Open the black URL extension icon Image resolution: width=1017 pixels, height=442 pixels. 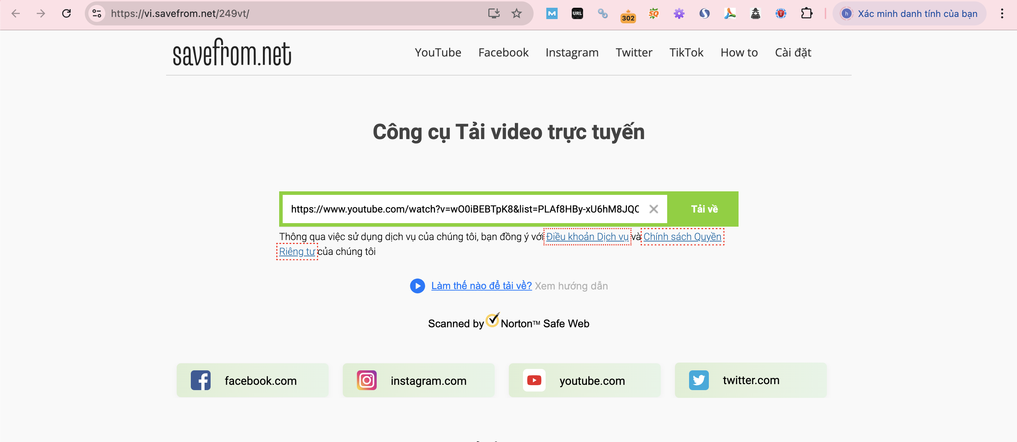(577, 14)
